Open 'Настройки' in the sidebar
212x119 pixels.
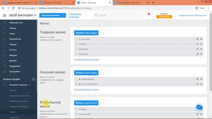pyautogui.click(x=15, y=71)
